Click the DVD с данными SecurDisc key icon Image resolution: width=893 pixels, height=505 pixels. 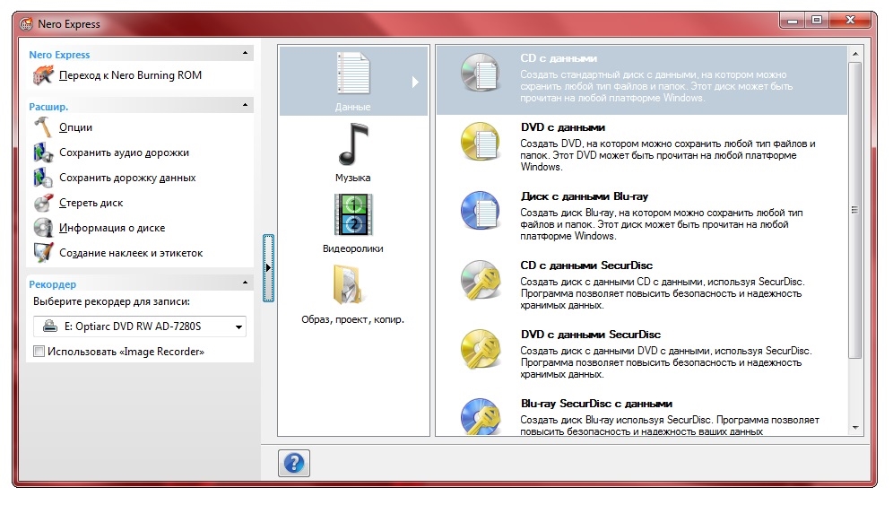[x=480, y=349]
